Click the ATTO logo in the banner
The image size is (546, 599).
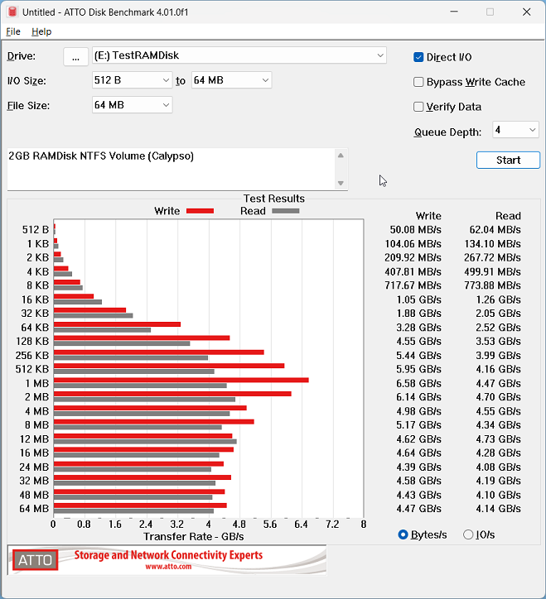pos(35,560)
